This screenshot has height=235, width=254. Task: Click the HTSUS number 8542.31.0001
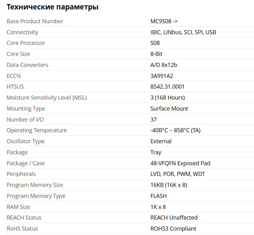coord(167,87)
